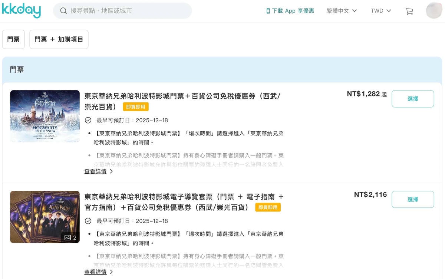445x279 pixels.
Task: Select the 門票 + 加購項目 tab
Action: pos(59,39)
